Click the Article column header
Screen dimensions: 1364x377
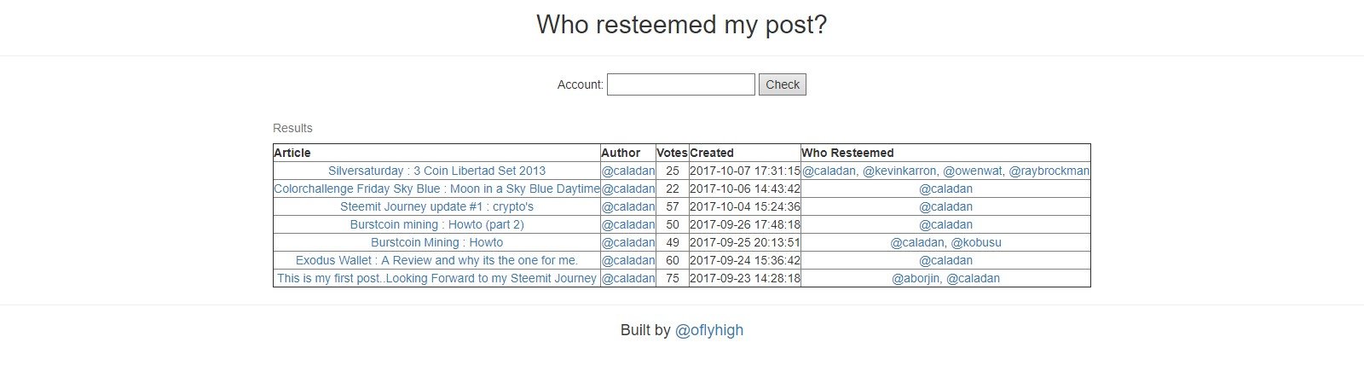tap(292, 153)
